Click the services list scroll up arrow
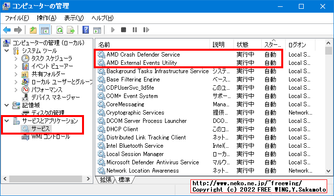Viewport: 334px width, 196px height. tap(329, 43)
